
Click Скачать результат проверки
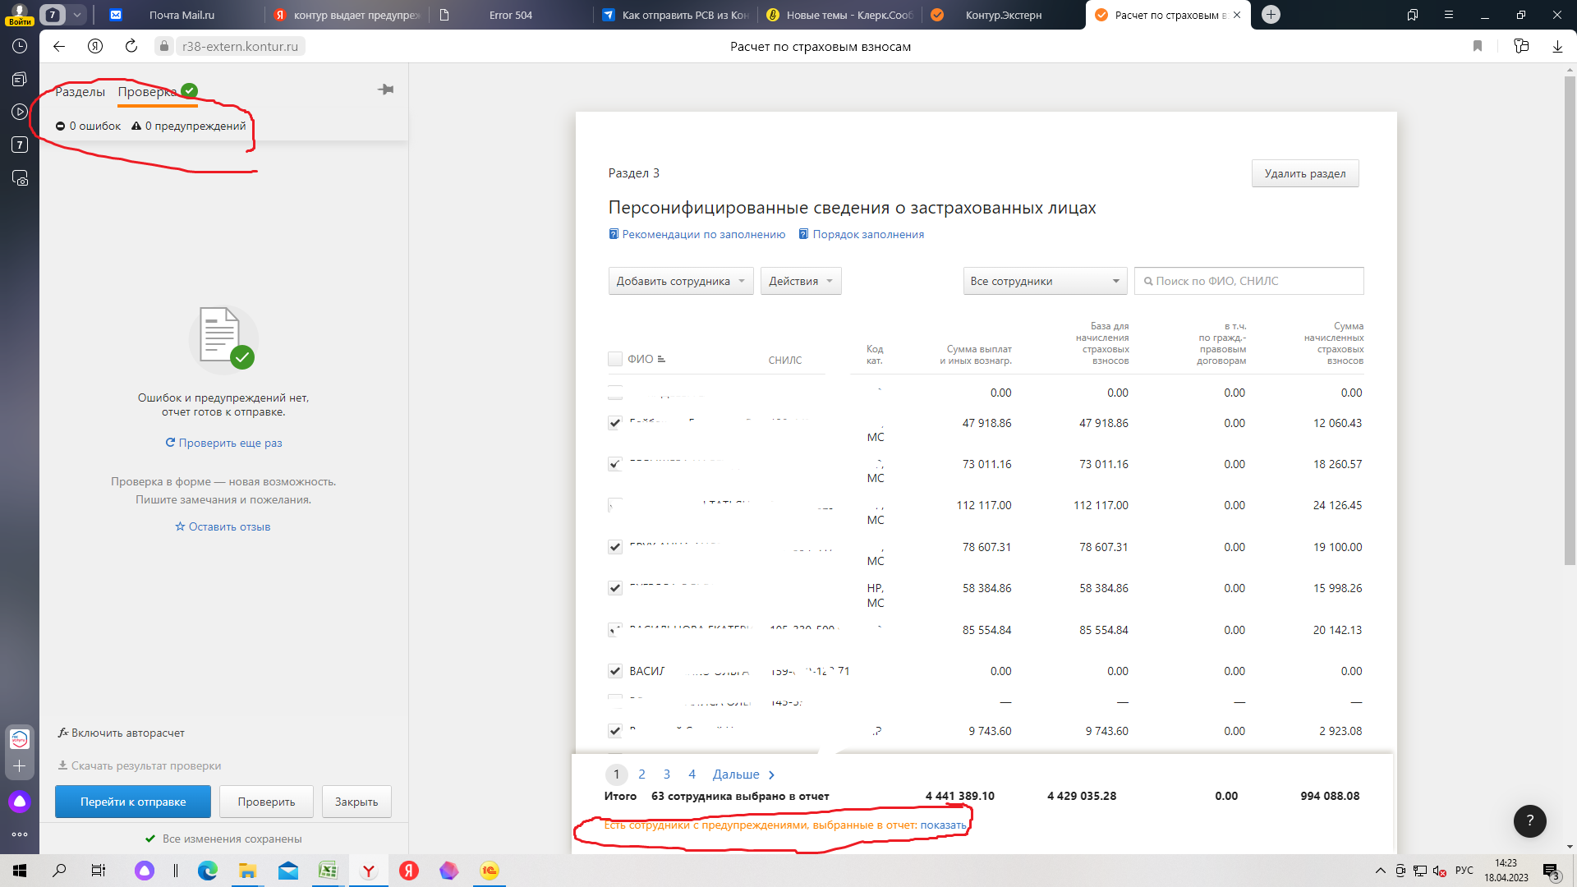coord(140,765)
